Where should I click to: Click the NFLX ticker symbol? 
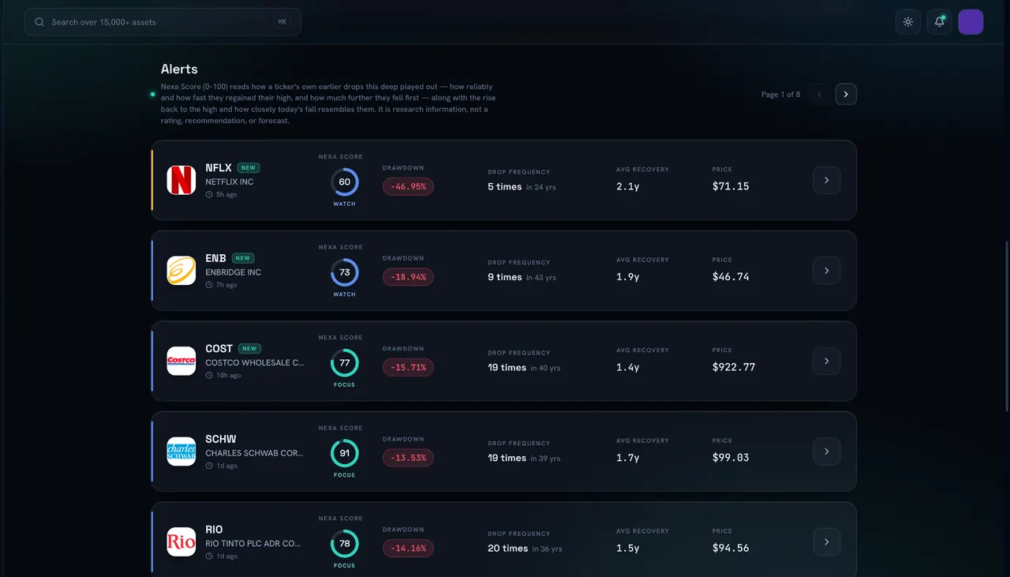pyautogui.click(x=219, y=168)
